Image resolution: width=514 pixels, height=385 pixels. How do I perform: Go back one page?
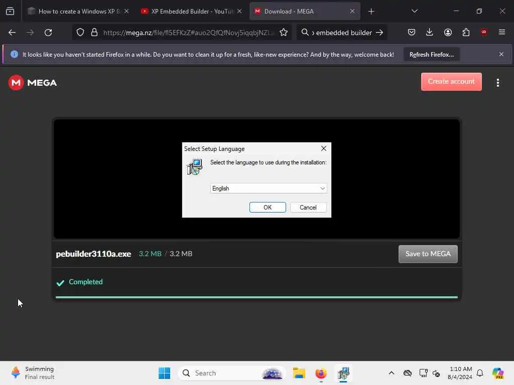click(12, 33)
